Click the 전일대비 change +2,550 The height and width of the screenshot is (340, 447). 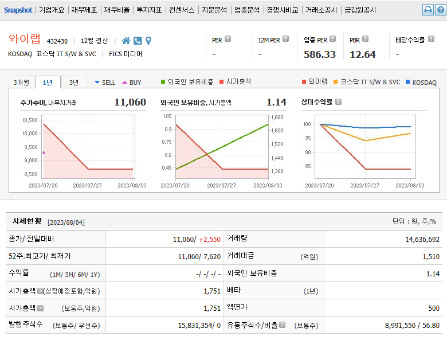210,240
